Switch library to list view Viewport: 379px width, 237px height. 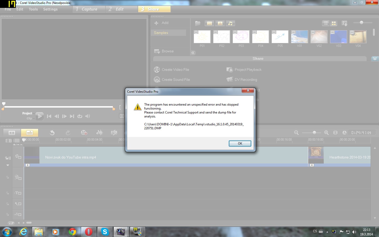(326, 23)
